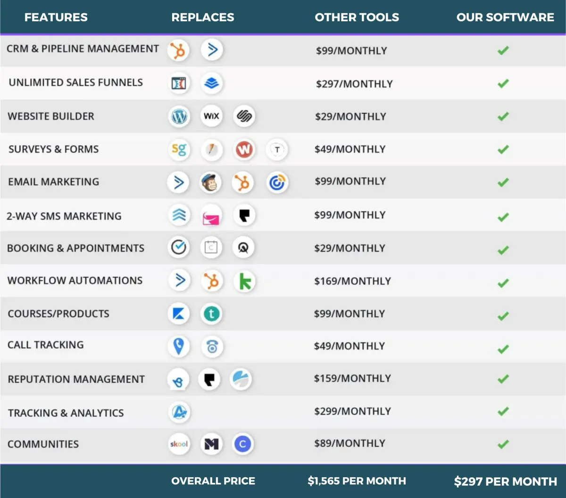Image resolution: width=566 pixels, height=498 pixels.
Task: Click the FEATURES column header
Action: [x=56, y=17]
